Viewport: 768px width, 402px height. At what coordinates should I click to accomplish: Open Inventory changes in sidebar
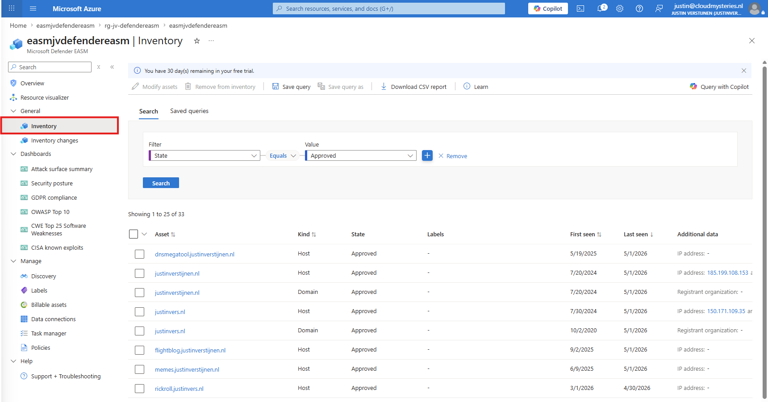point(54,140)
